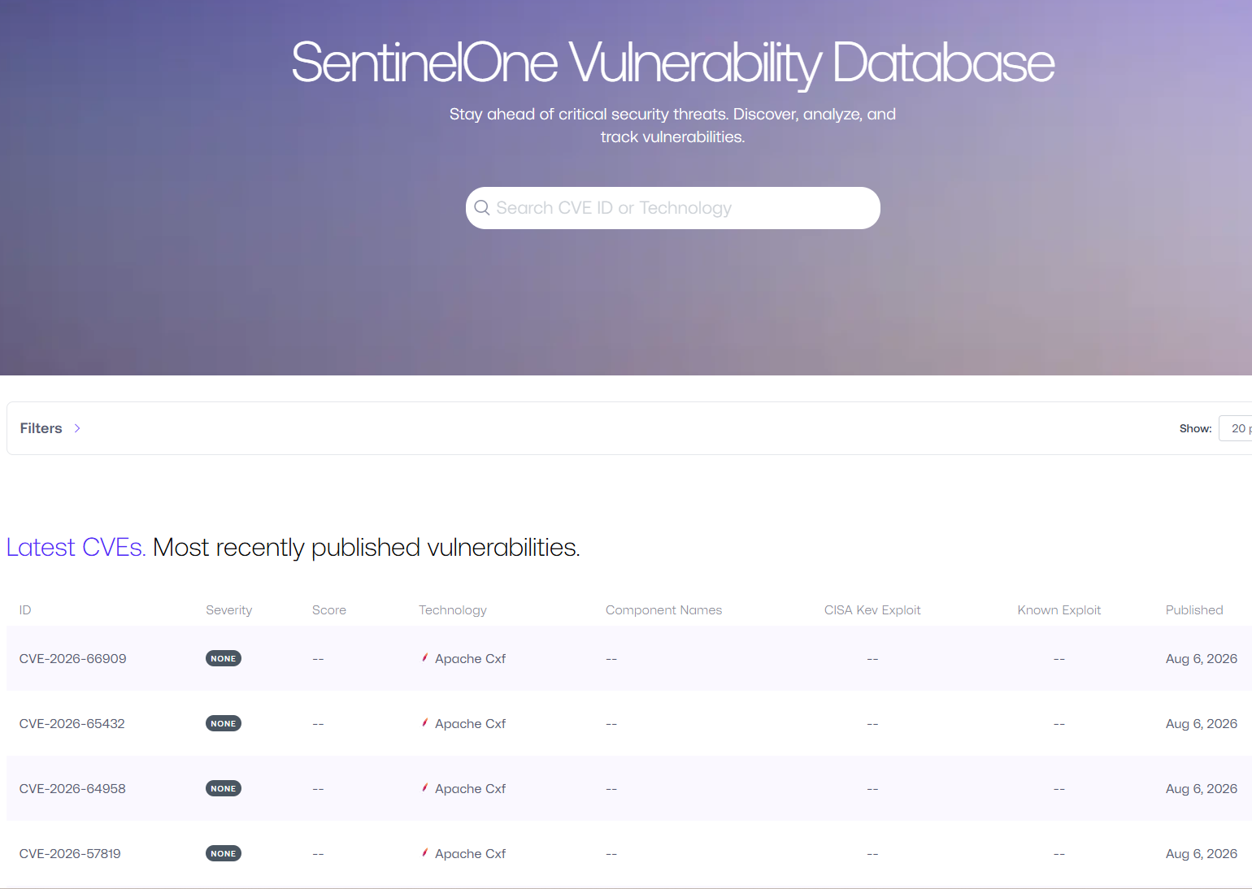
Task: Click the "Latest CVEs." heading text
Action: point(76,547)
